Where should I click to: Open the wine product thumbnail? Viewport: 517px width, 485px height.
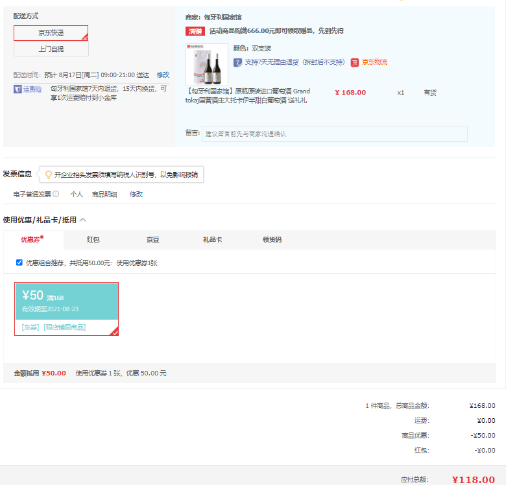tap(207, 65)
